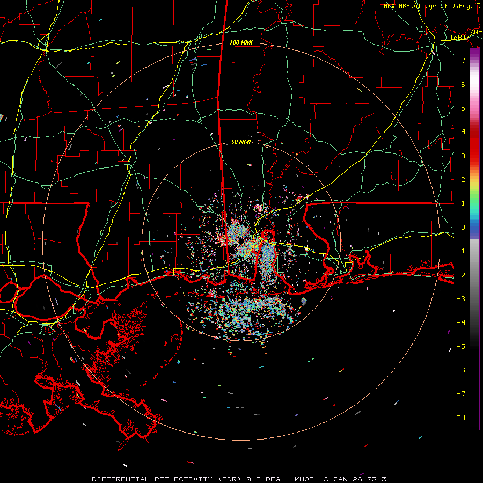Select the "6" label on the dB scale
This screenshot has height=483, width=483.
pos(463,84)
